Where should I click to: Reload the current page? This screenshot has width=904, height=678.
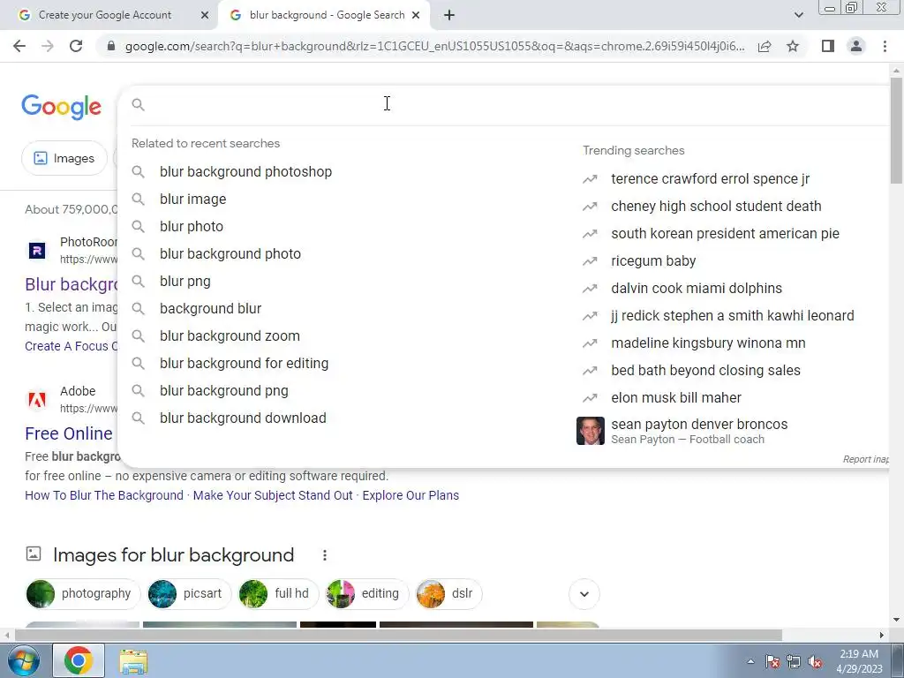76,46
